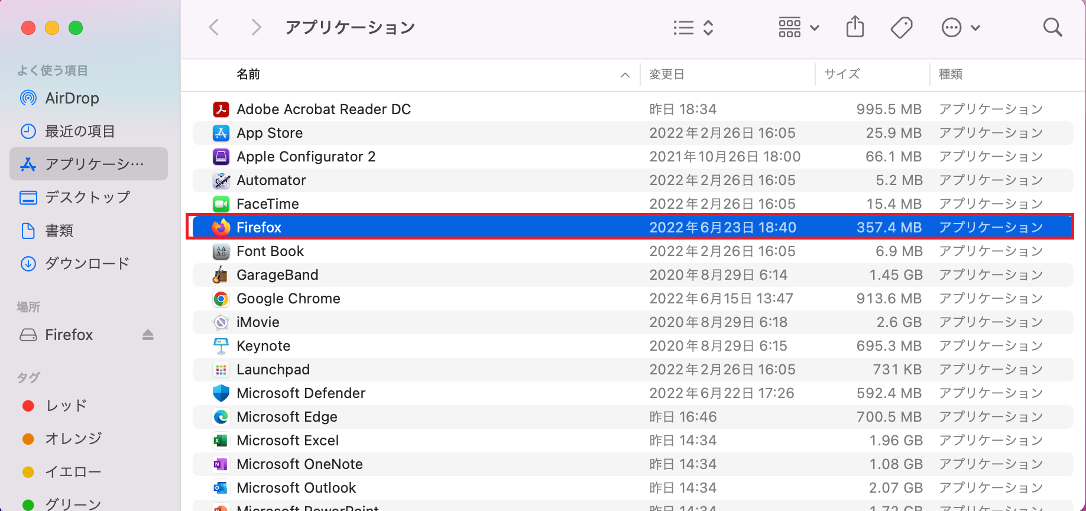1086x511 pixels.
Task: Sort by 名前 column header
Action: (x=248, y=74)
